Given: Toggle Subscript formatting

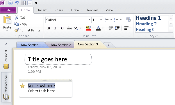Looking at the screenshot, I should click(76, 29).
